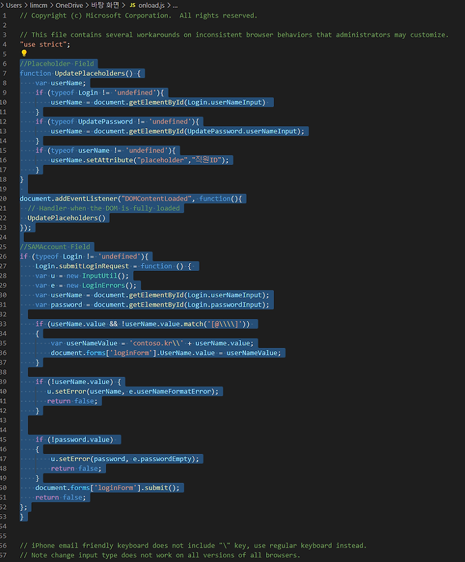Viewport: 465px width, 562px height.
Task: Click e.userNameFormatError on line 40
Action: tap(171, 391)
